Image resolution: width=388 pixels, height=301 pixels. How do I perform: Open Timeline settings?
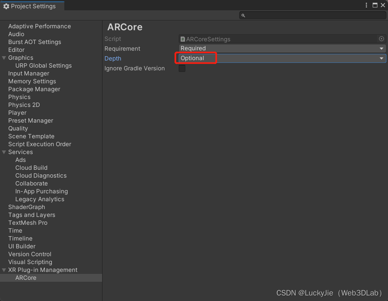pos(20,239)
